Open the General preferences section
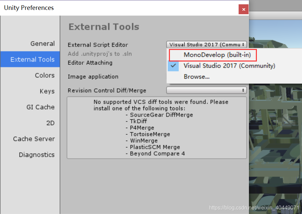Viewport: 302px width, 214px height. [x=42, y=44]
